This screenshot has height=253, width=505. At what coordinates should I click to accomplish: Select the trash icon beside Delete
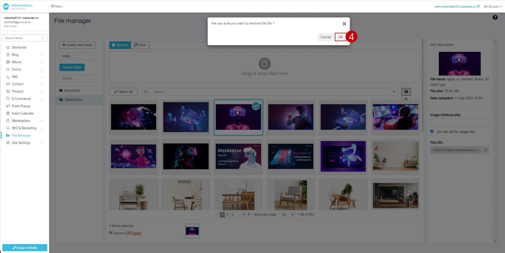coord(129,233)
